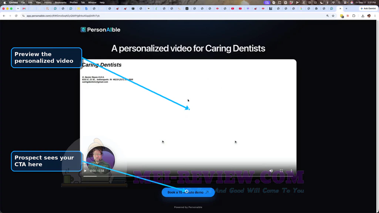Bookmark this page with the star icon
The image size is (379, 213).
coord(333,16)
